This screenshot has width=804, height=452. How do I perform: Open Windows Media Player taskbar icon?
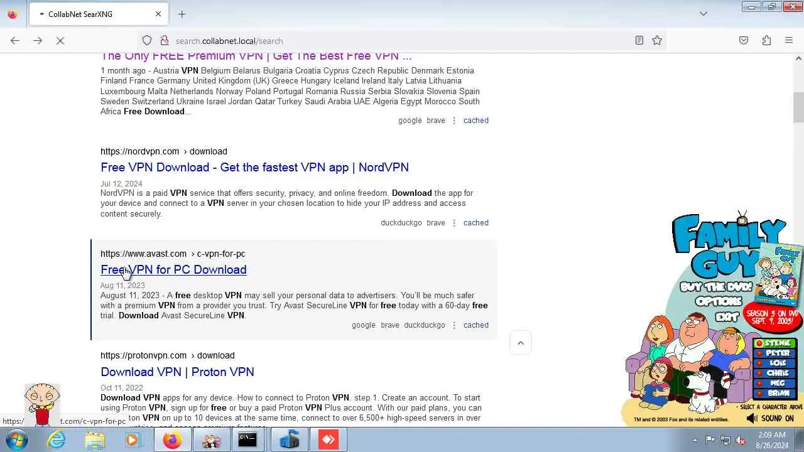click(133, 440)
